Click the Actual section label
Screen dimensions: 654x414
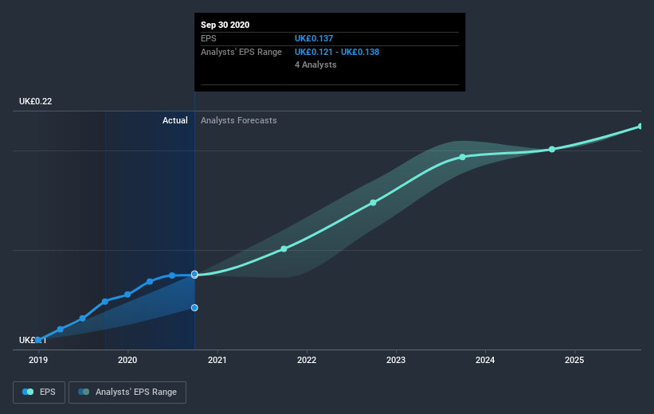click(x=175, y=120)
